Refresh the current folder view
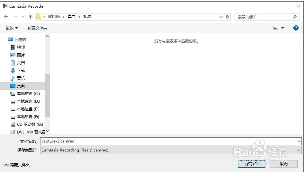Screen dimensions: 304x172 click(x=228, y=17)
